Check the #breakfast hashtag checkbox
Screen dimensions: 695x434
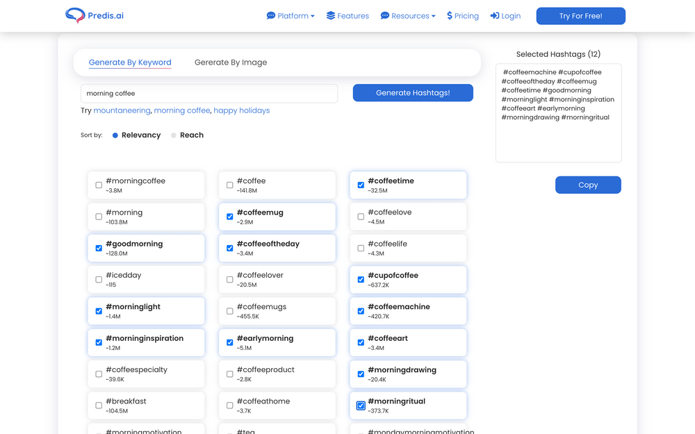pos(98,406)
